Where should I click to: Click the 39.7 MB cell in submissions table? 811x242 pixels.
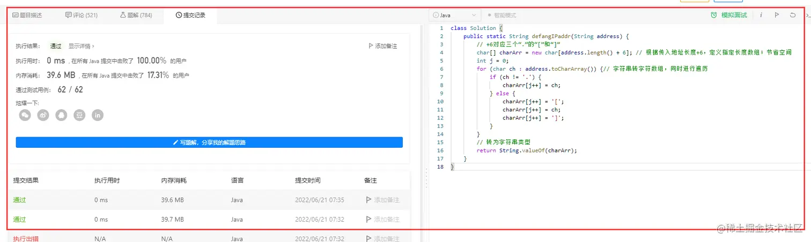(x=172, y=220)
